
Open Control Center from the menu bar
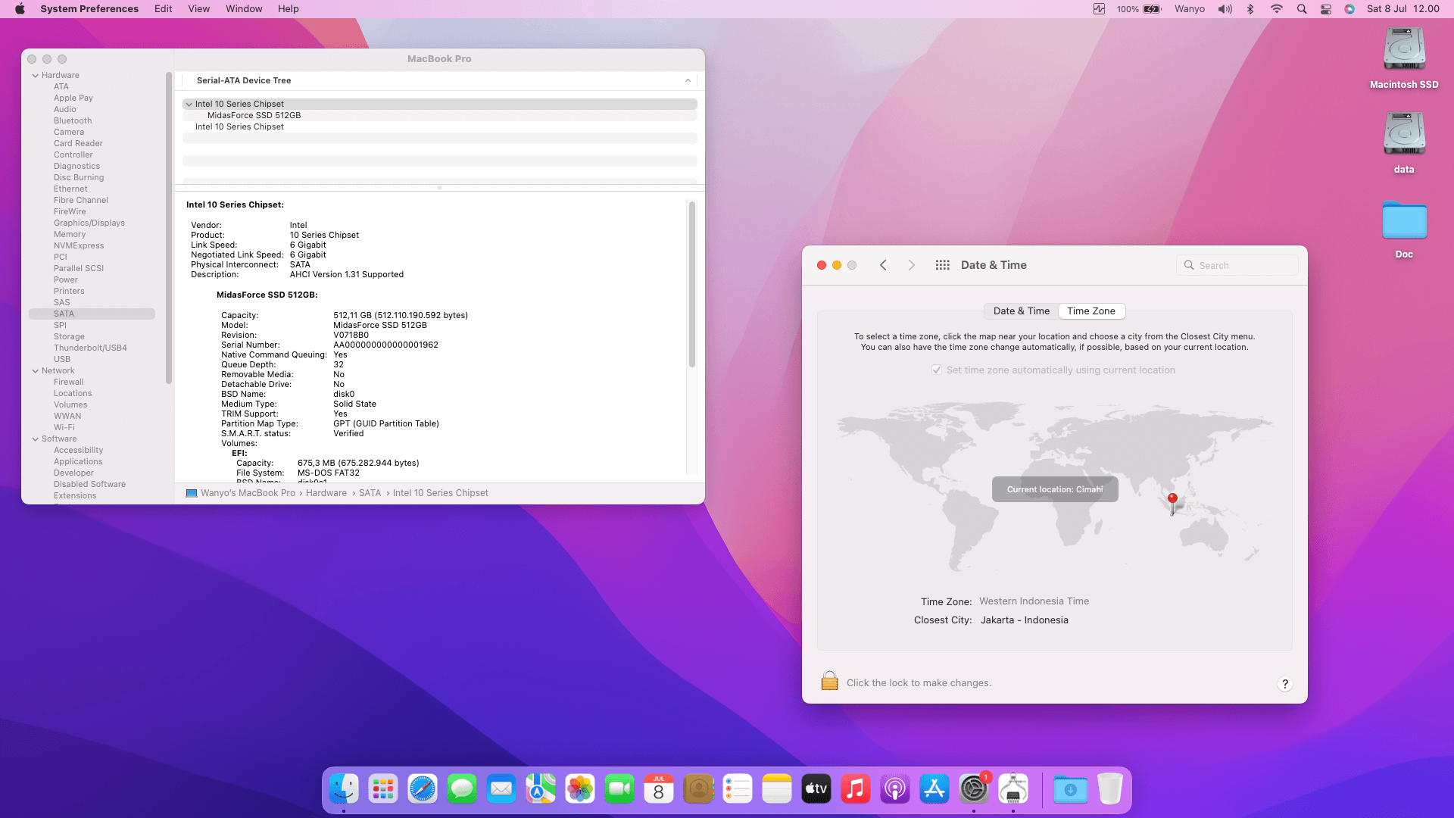(1325, 9)
